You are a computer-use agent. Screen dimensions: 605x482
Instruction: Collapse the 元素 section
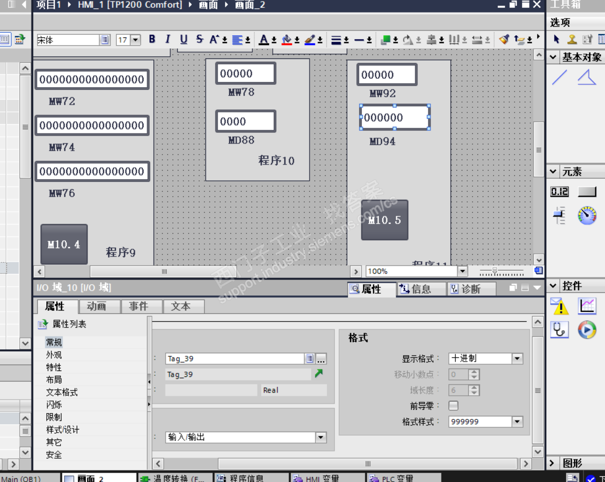[x=553, y=171]
